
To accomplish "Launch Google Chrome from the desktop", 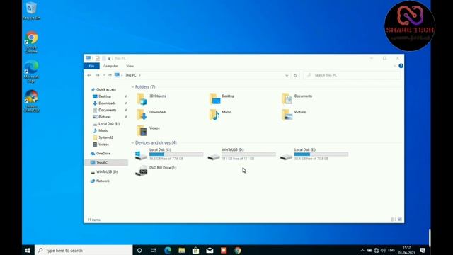I will point(31,42).
